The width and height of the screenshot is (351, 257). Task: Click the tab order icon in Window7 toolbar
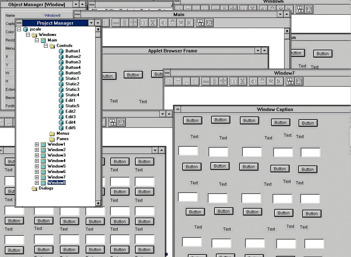click(x=290, y=81)
